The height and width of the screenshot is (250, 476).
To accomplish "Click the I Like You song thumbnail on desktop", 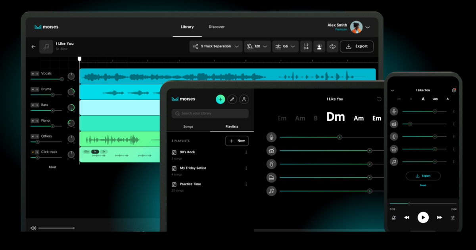I will [46, 47].
